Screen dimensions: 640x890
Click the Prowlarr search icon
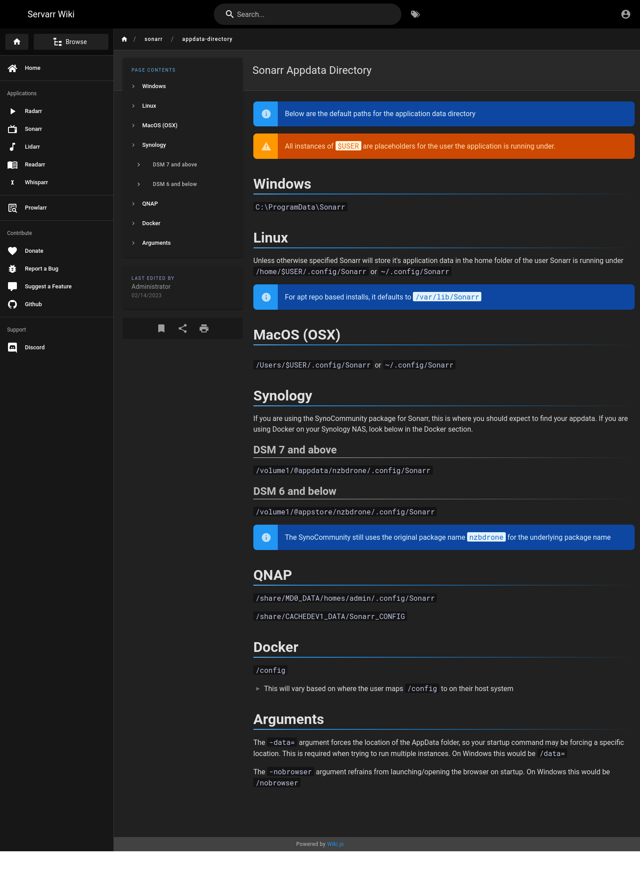point(12,208)
